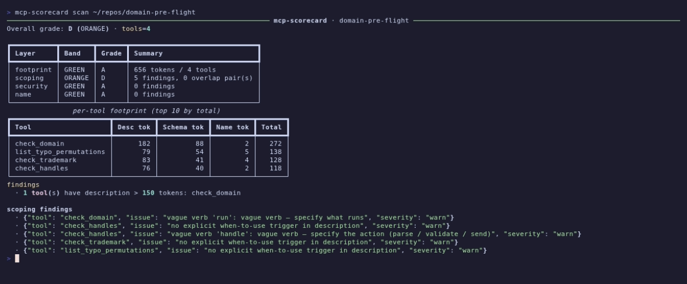Screen dimensions: 687x284
Task: Click the Total value 118
Action: pos(275,168)
